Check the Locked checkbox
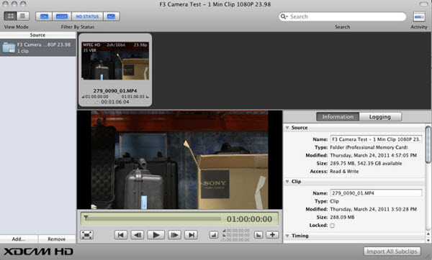The image size is (432, 260). 332,226
